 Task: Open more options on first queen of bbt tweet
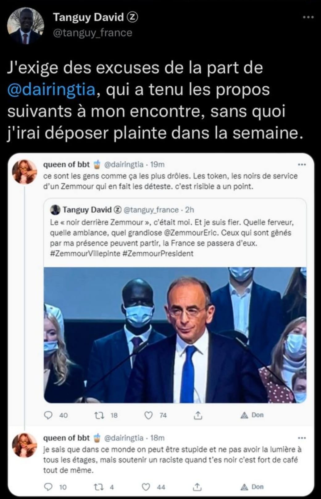(302, 165)
